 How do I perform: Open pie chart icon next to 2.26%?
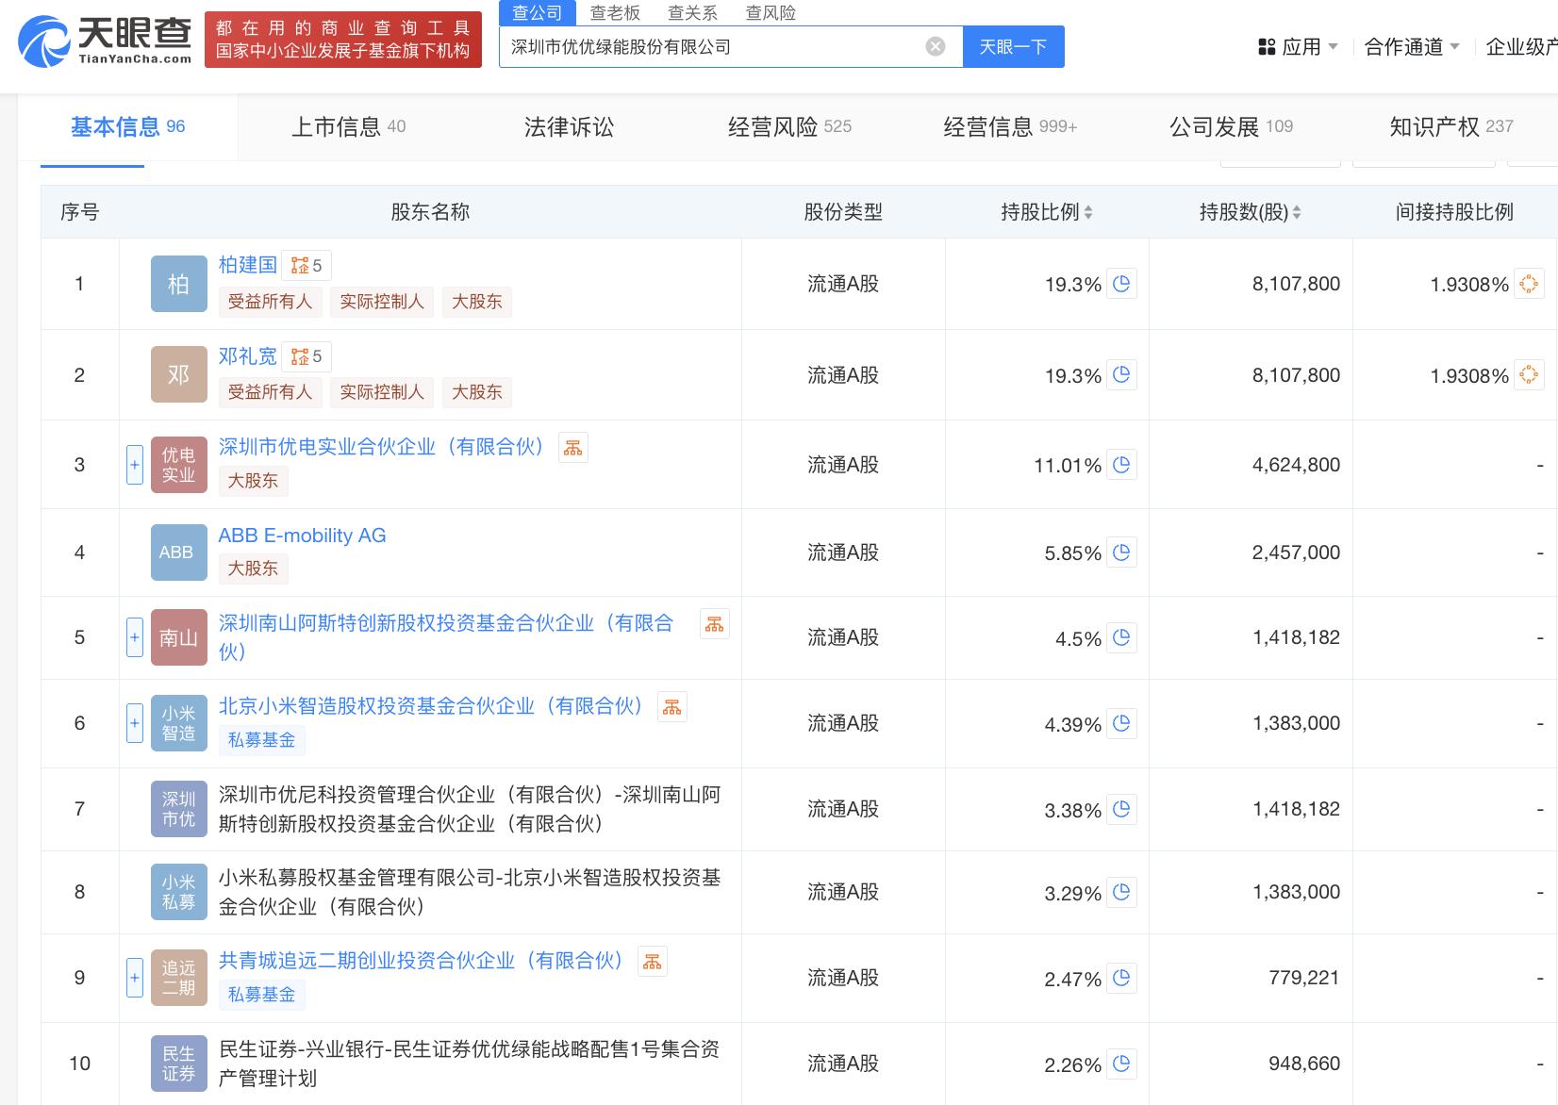(1121, 1064)
